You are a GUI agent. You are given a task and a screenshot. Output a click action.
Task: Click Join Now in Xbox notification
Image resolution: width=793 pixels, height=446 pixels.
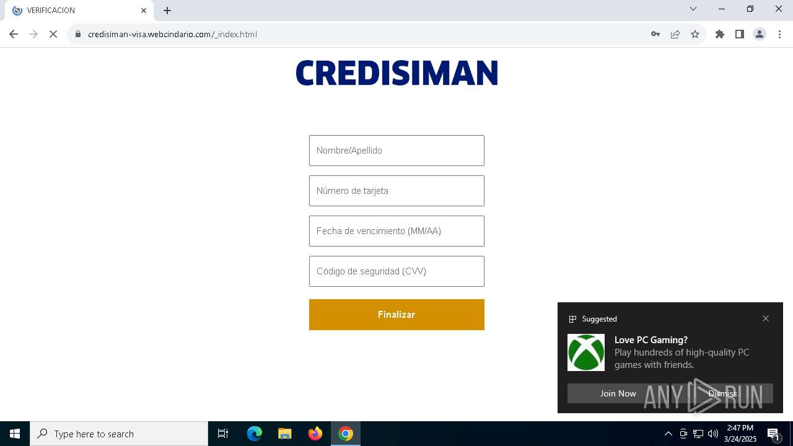click(x=618, y=393)
